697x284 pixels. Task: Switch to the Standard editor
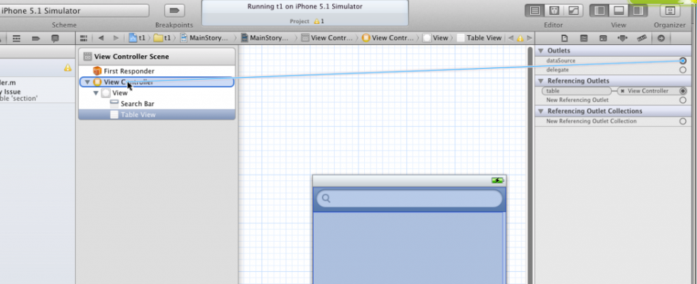point(535,11)
